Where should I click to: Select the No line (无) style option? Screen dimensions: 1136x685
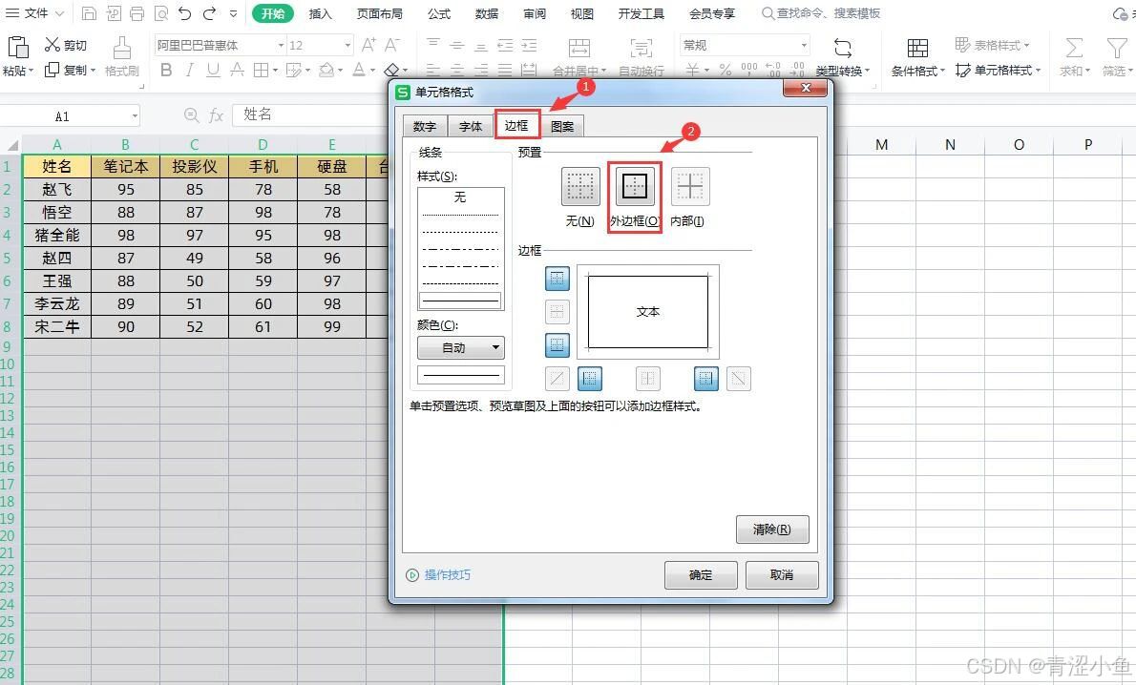click(x=461, y=197)
